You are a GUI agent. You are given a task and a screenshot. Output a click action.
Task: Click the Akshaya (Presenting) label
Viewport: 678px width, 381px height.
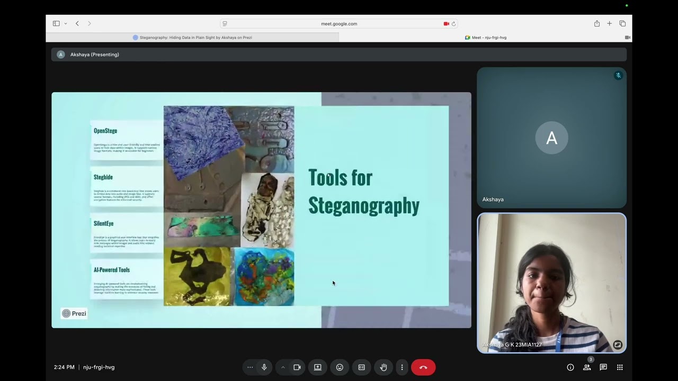tap(95, 55)
